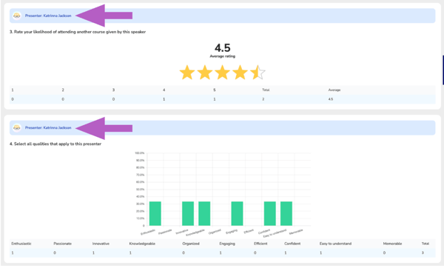Click the presenter avatar icon above question 3
444x268 pixels.
click(17, 16)
